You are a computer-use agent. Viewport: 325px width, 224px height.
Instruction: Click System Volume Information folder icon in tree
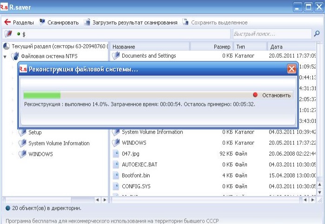click(x=22, y=143)
